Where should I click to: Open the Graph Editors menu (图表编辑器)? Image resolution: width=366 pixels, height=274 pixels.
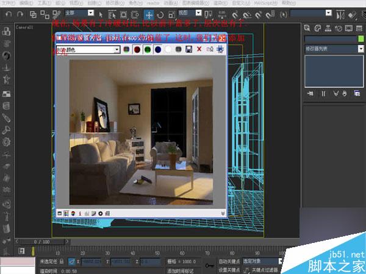pyautogui.click(x=196, y=3)
